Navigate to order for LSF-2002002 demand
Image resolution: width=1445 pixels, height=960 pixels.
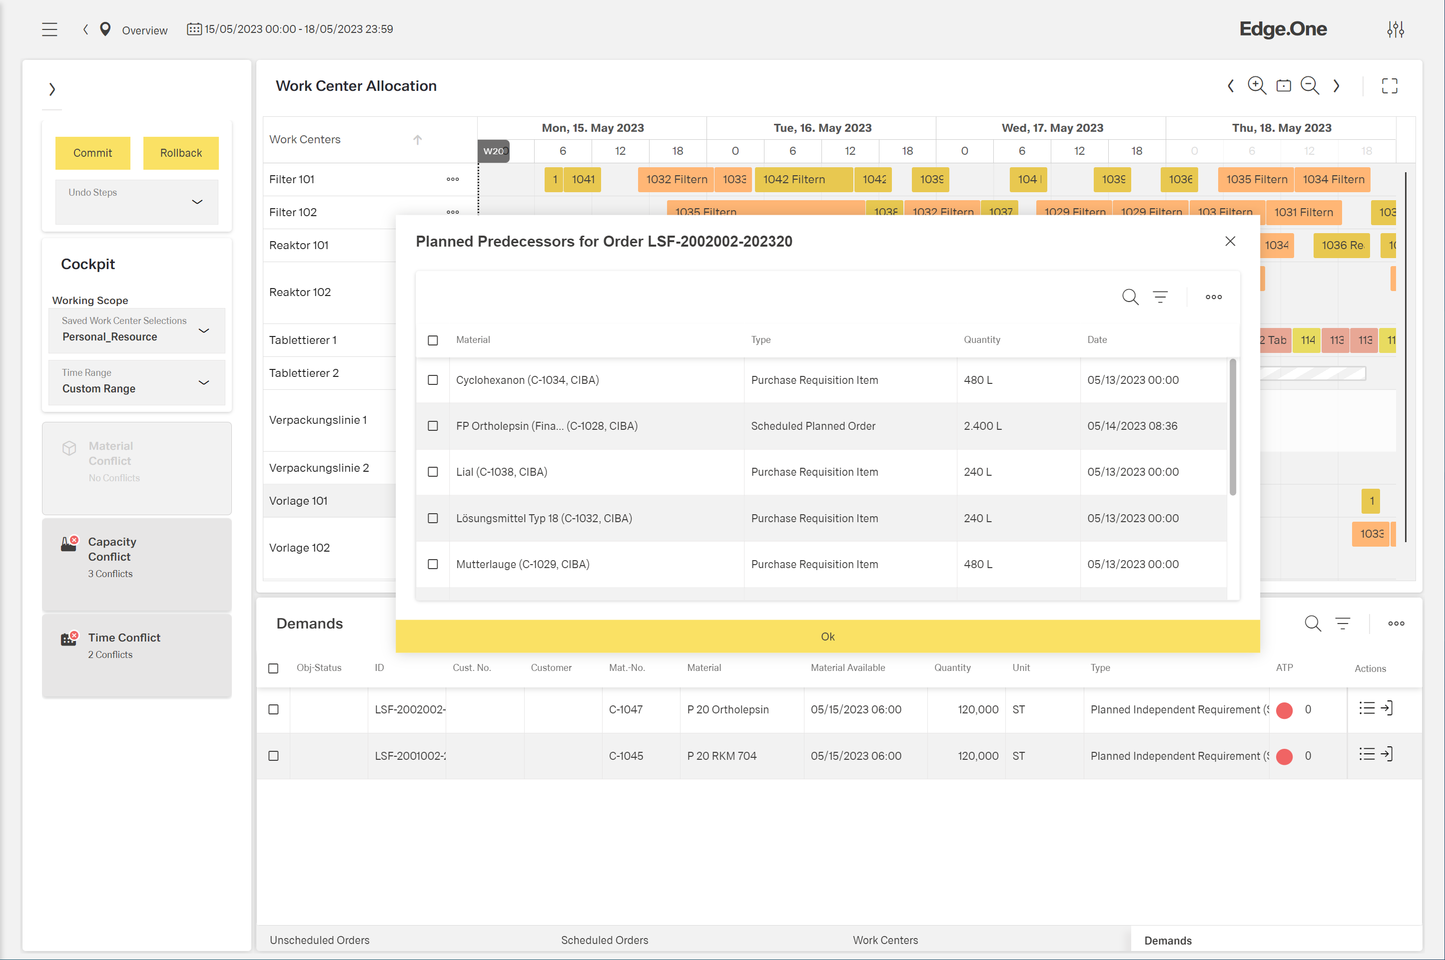pos(1387,708)
